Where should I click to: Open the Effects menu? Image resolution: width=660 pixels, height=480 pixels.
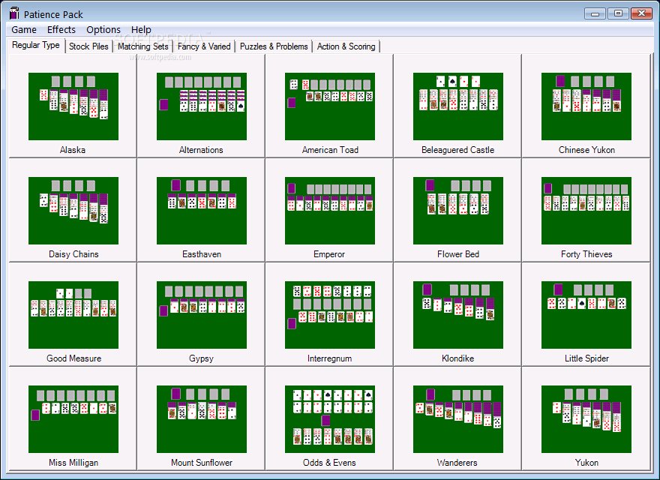(61, 29)
